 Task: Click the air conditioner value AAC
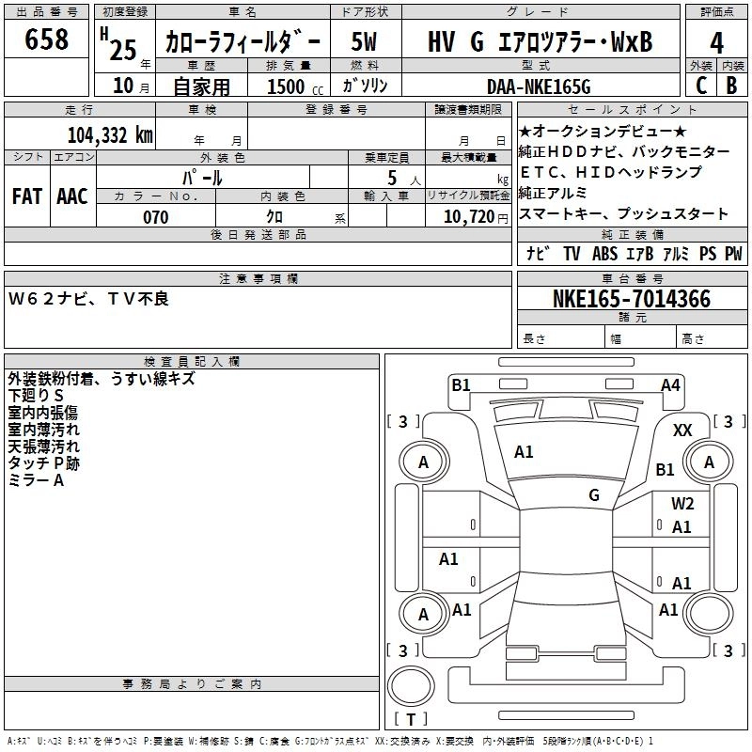pos(72,196)
